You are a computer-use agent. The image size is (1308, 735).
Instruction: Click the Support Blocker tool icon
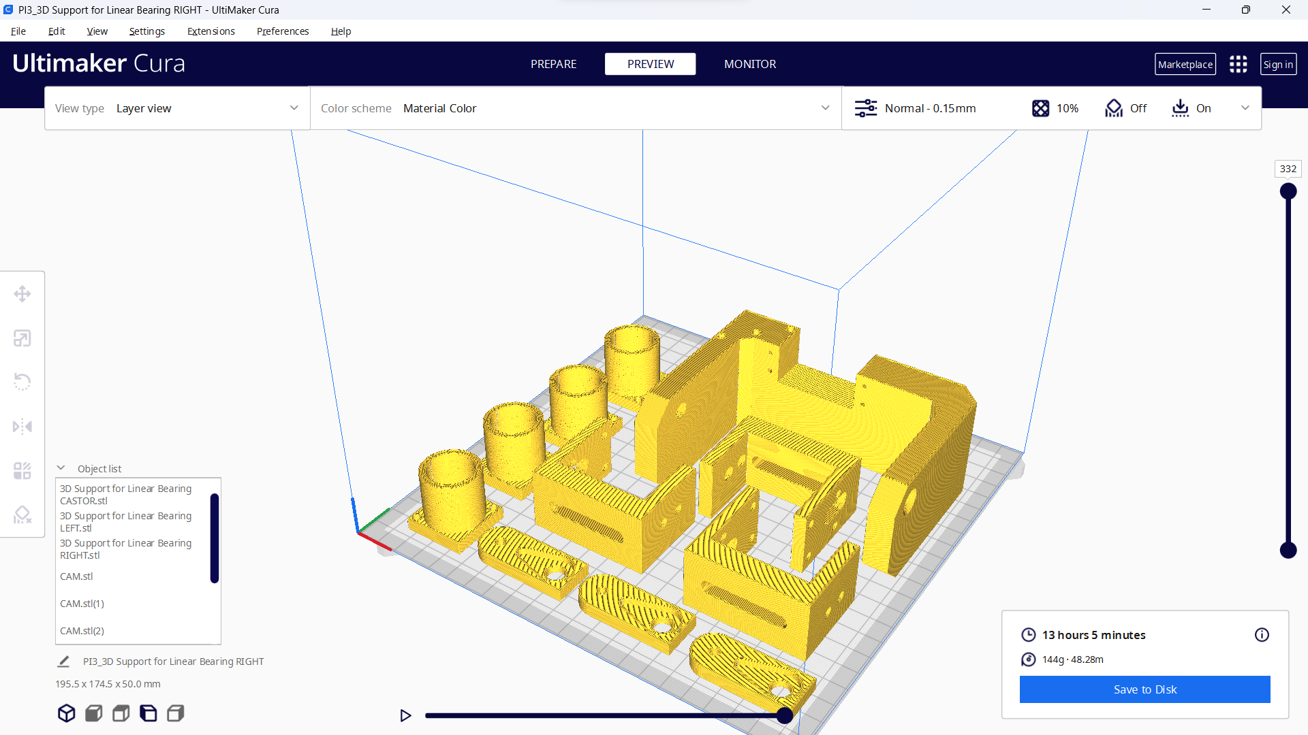point(22,515)
